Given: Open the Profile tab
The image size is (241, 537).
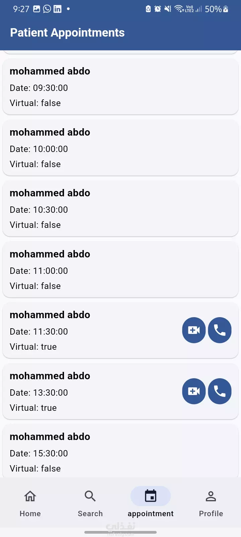Looking at the screenshot, I should pos(211,503).
